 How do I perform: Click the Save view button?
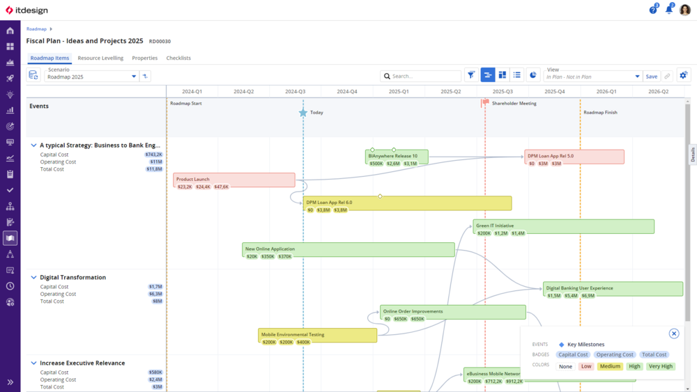coord(651,77)
